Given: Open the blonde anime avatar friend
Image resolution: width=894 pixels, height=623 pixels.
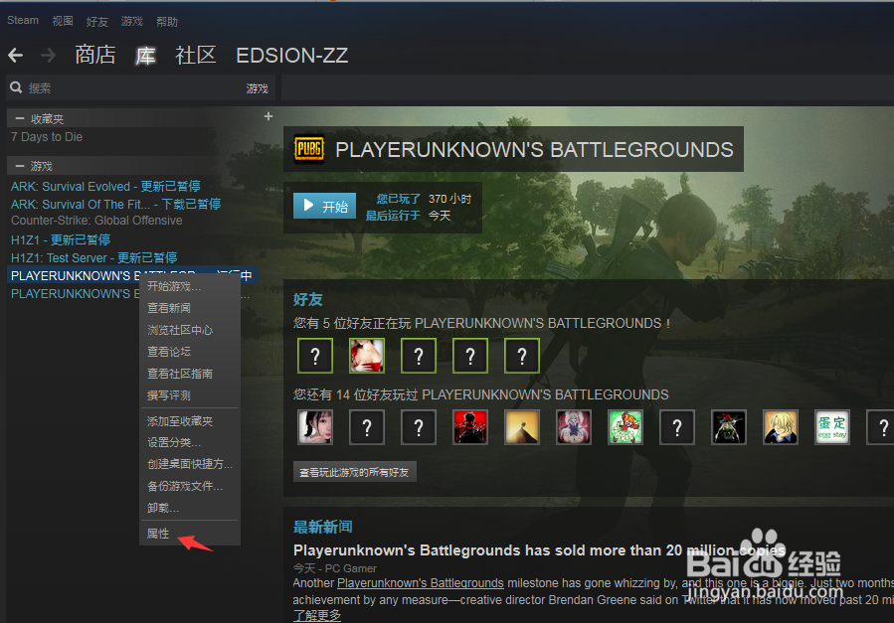Looking at the screenshot, I should [781, 426].
